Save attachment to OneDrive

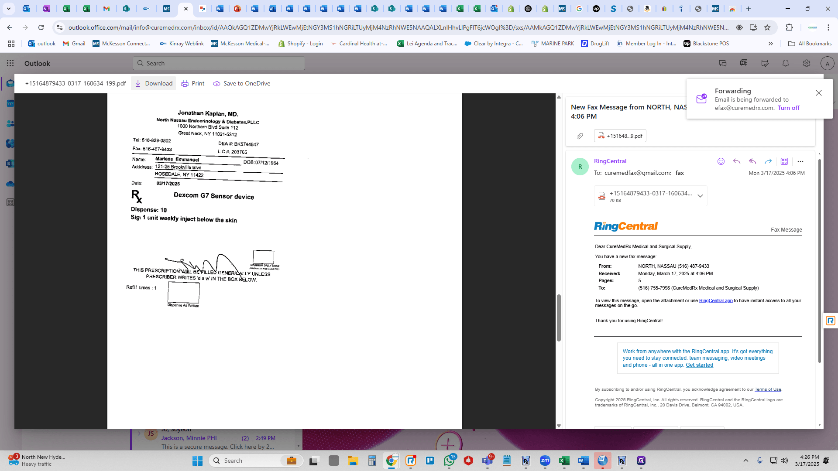click(x=241, y=83)
